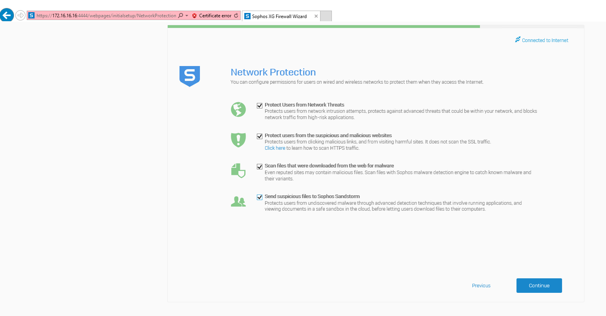
Task: Close the Sophos XG Firewall Wizard tab
Action: pos(316,16)
